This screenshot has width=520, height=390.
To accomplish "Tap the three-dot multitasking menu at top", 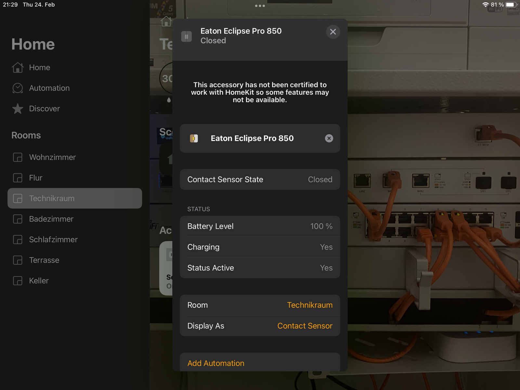I will click(260, 6).
